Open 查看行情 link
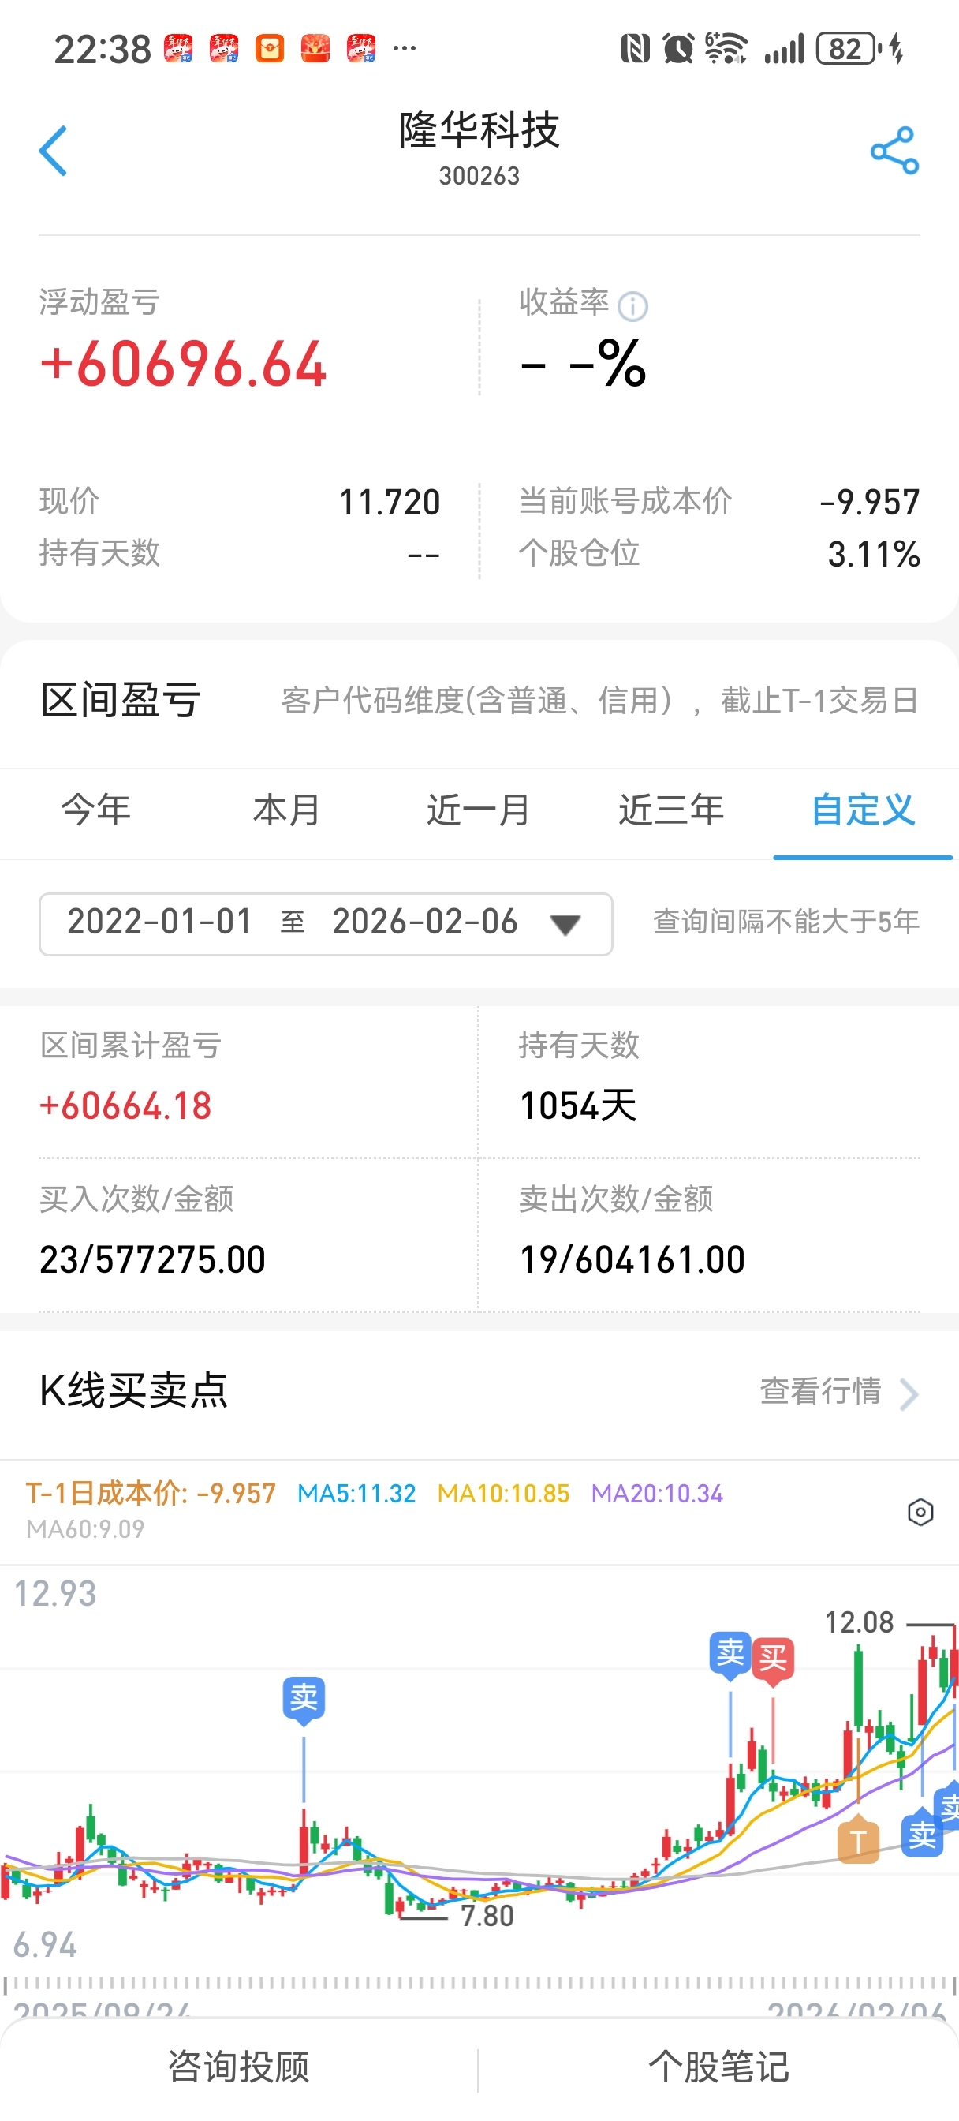The image size is (959, 2121). coord(821,1390)
